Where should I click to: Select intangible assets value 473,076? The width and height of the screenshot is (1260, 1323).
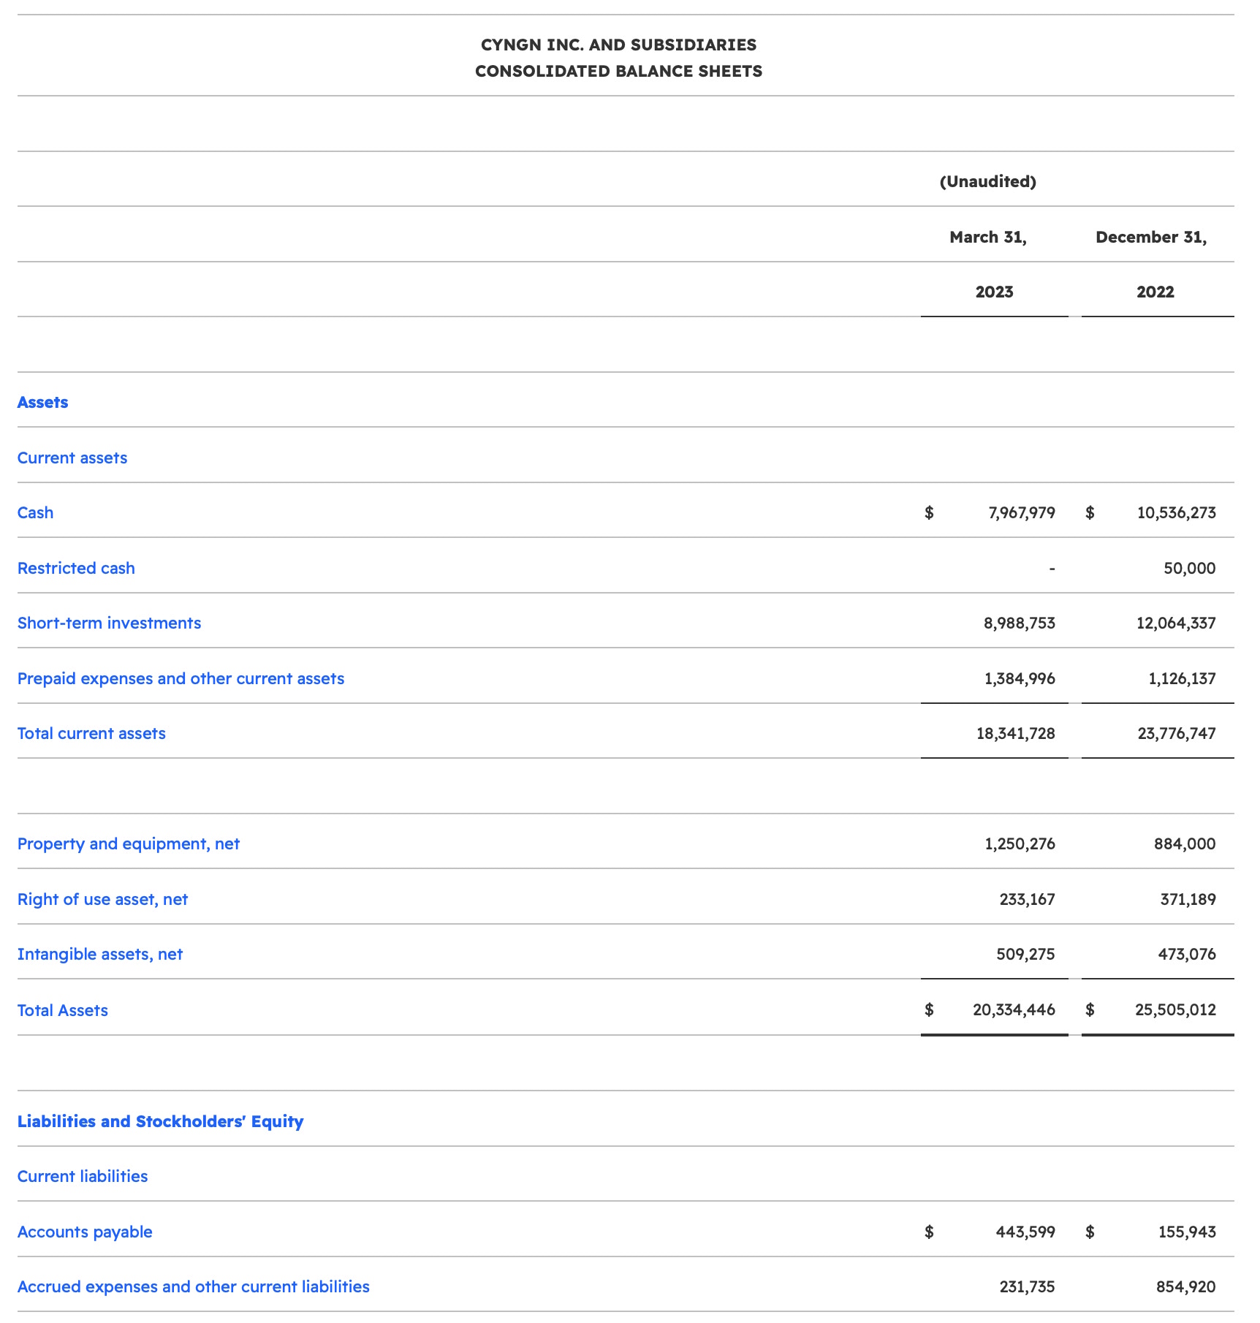click(1187, 955)
